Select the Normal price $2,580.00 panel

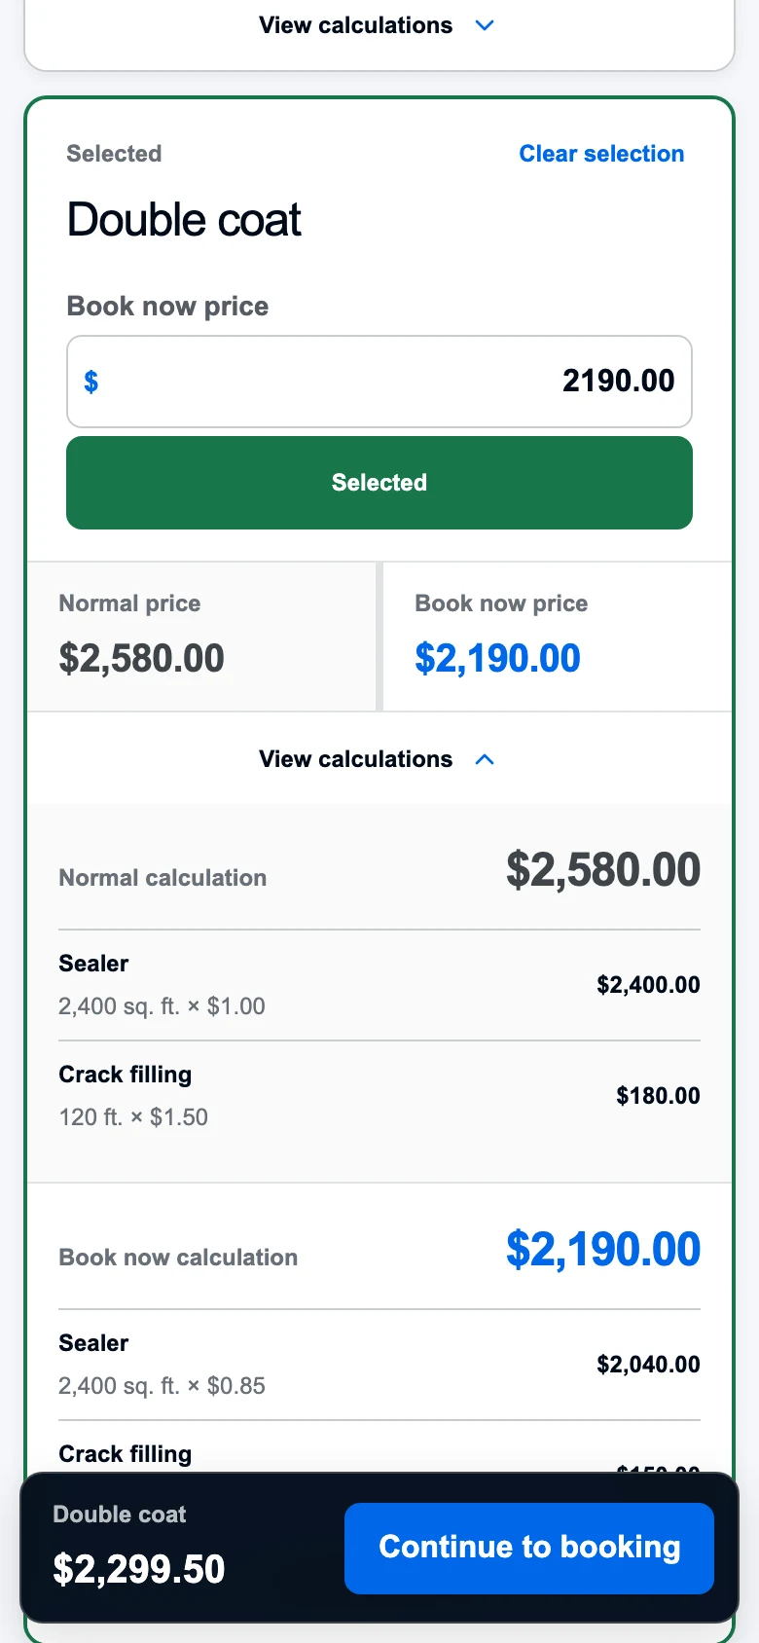click(x=201, y=637)
